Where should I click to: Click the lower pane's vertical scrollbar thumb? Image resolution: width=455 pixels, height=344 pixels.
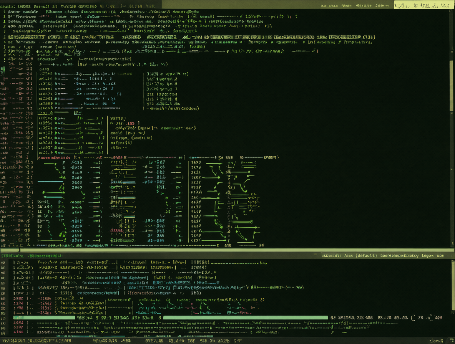pos(453,286)
